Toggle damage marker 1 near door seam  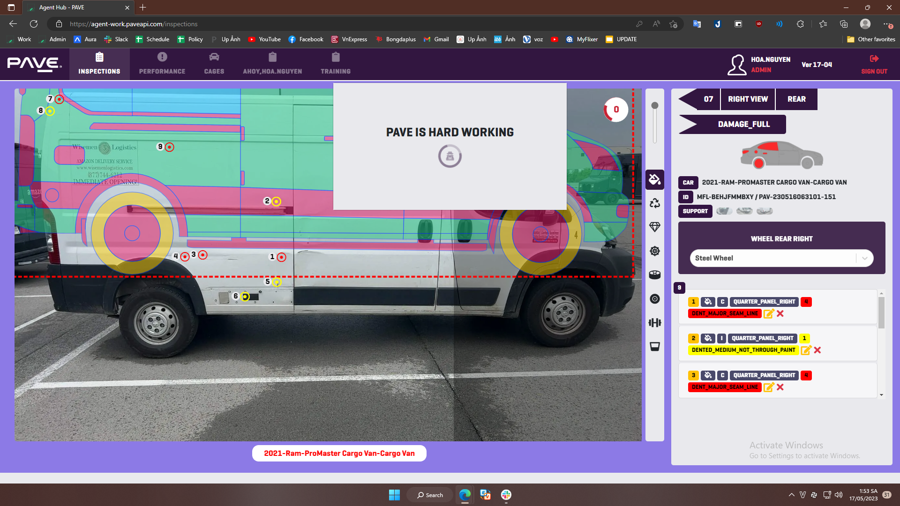click(281, 257)
